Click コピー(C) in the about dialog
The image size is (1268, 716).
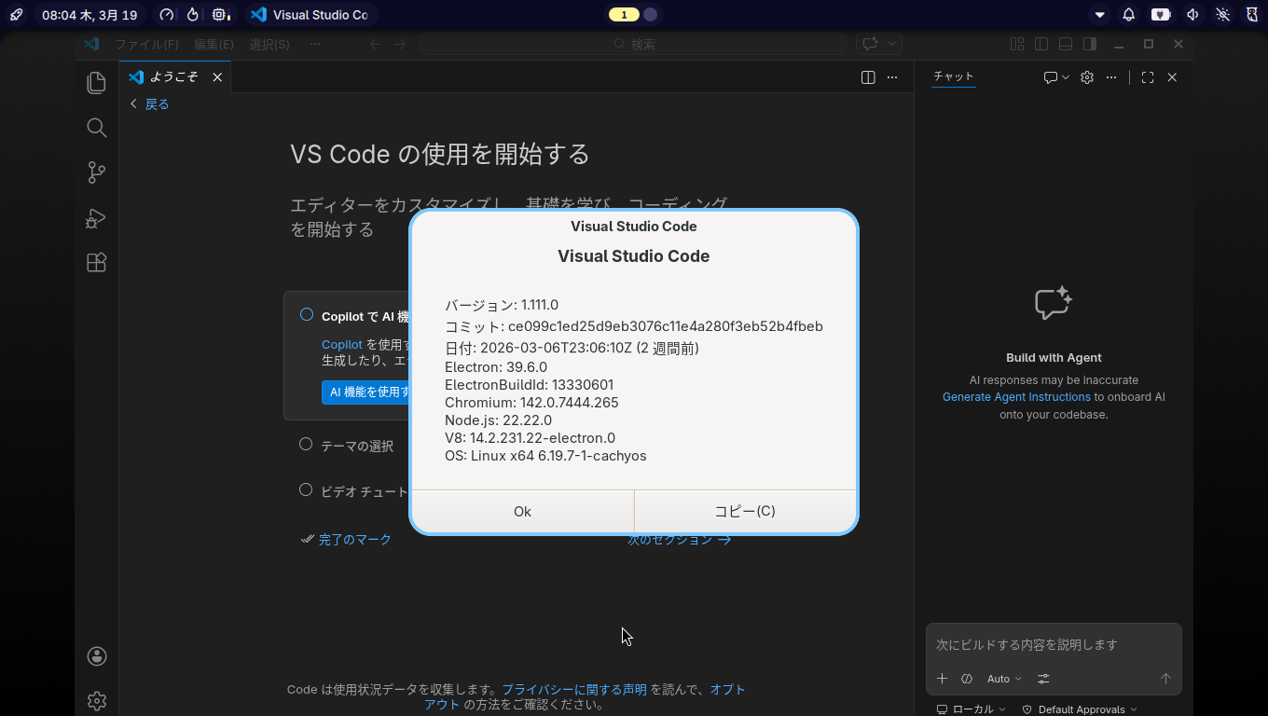[x=745, y=511]
